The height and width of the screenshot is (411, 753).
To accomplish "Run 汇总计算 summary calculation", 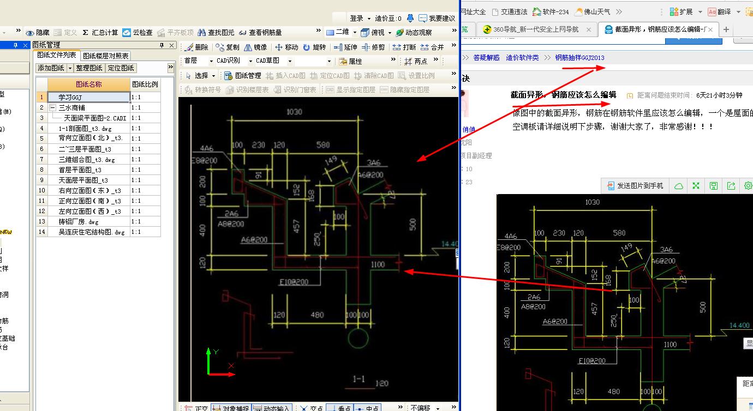I will point(100,33).
